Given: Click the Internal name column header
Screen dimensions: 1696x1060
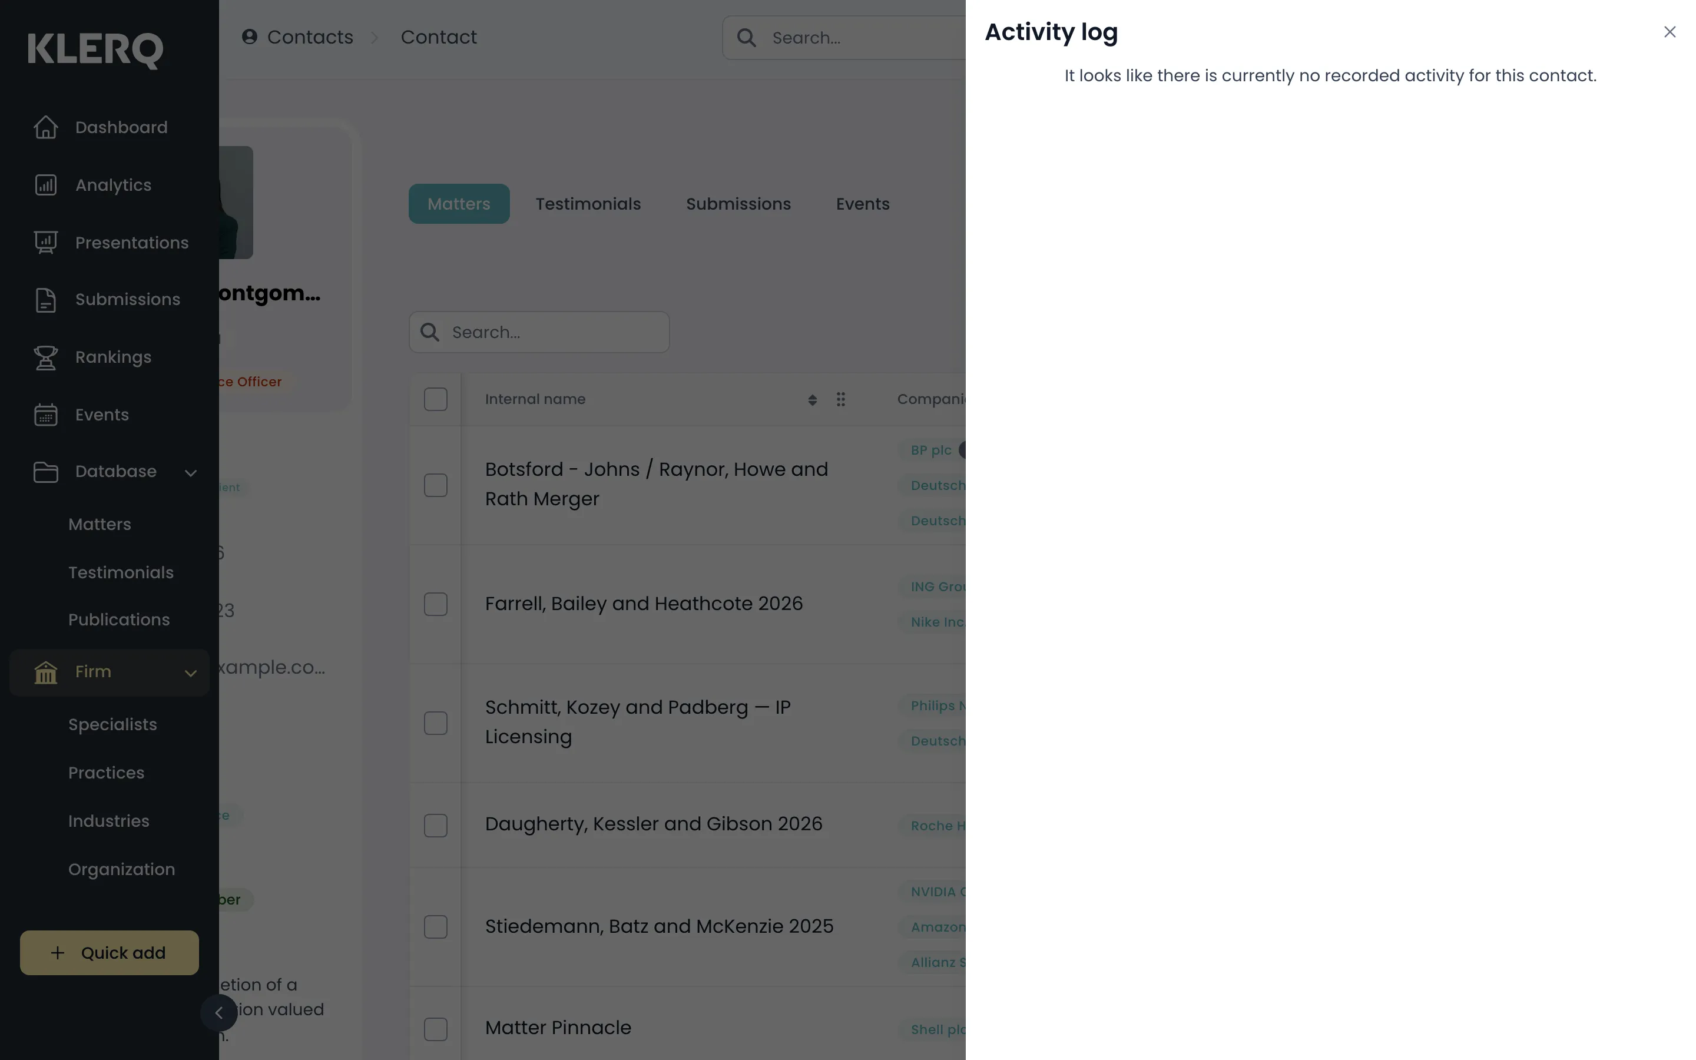Looking at the screenshot, I should click(535, 400).
